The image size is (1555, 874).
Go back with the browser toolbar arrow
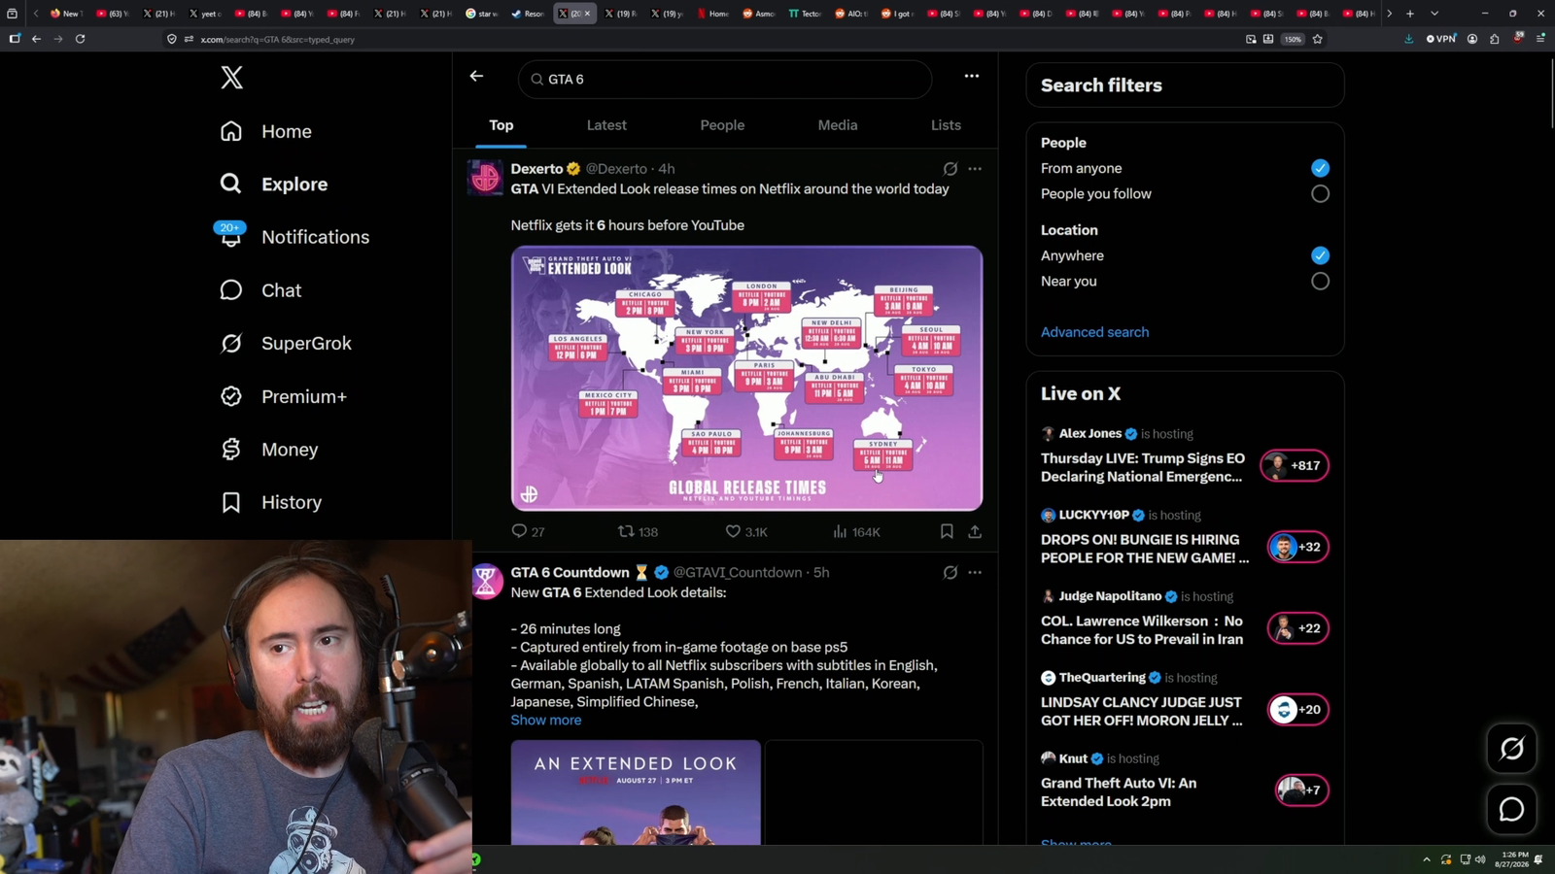36,39
